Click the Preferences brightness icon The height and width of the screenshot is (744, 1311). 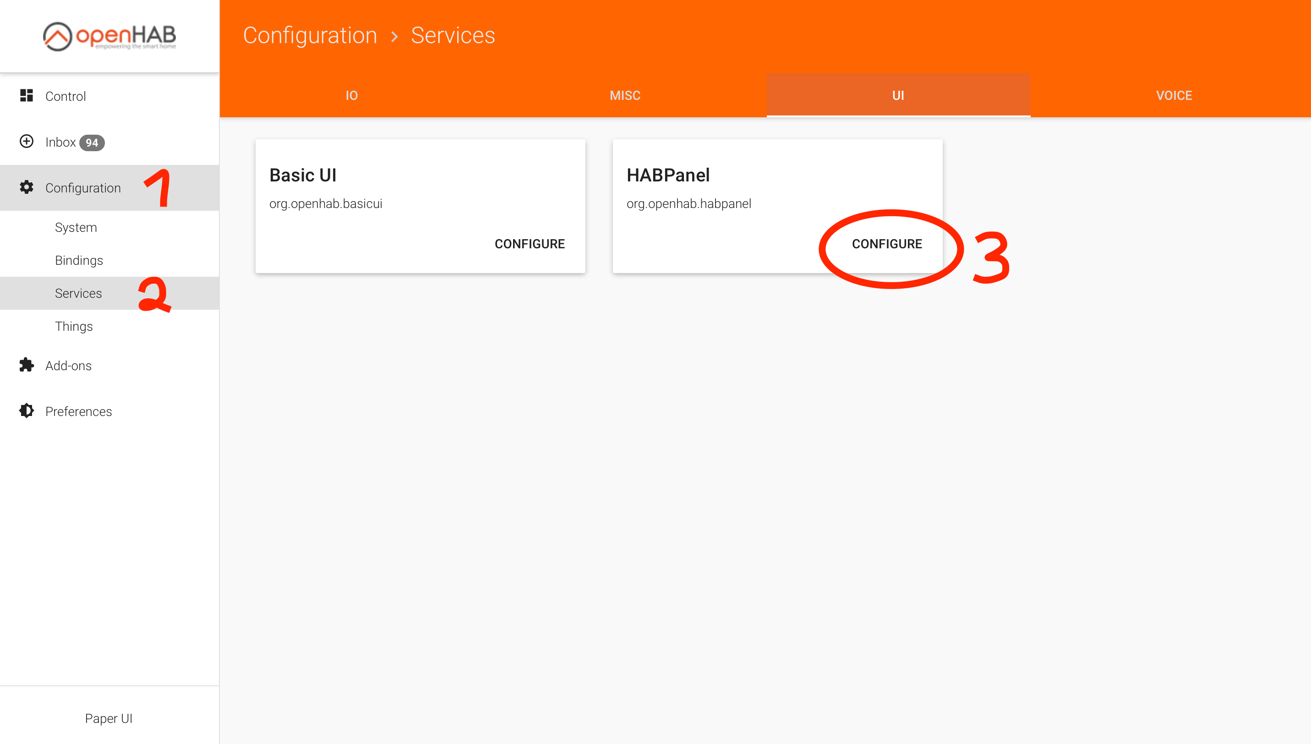pos(27,411)
